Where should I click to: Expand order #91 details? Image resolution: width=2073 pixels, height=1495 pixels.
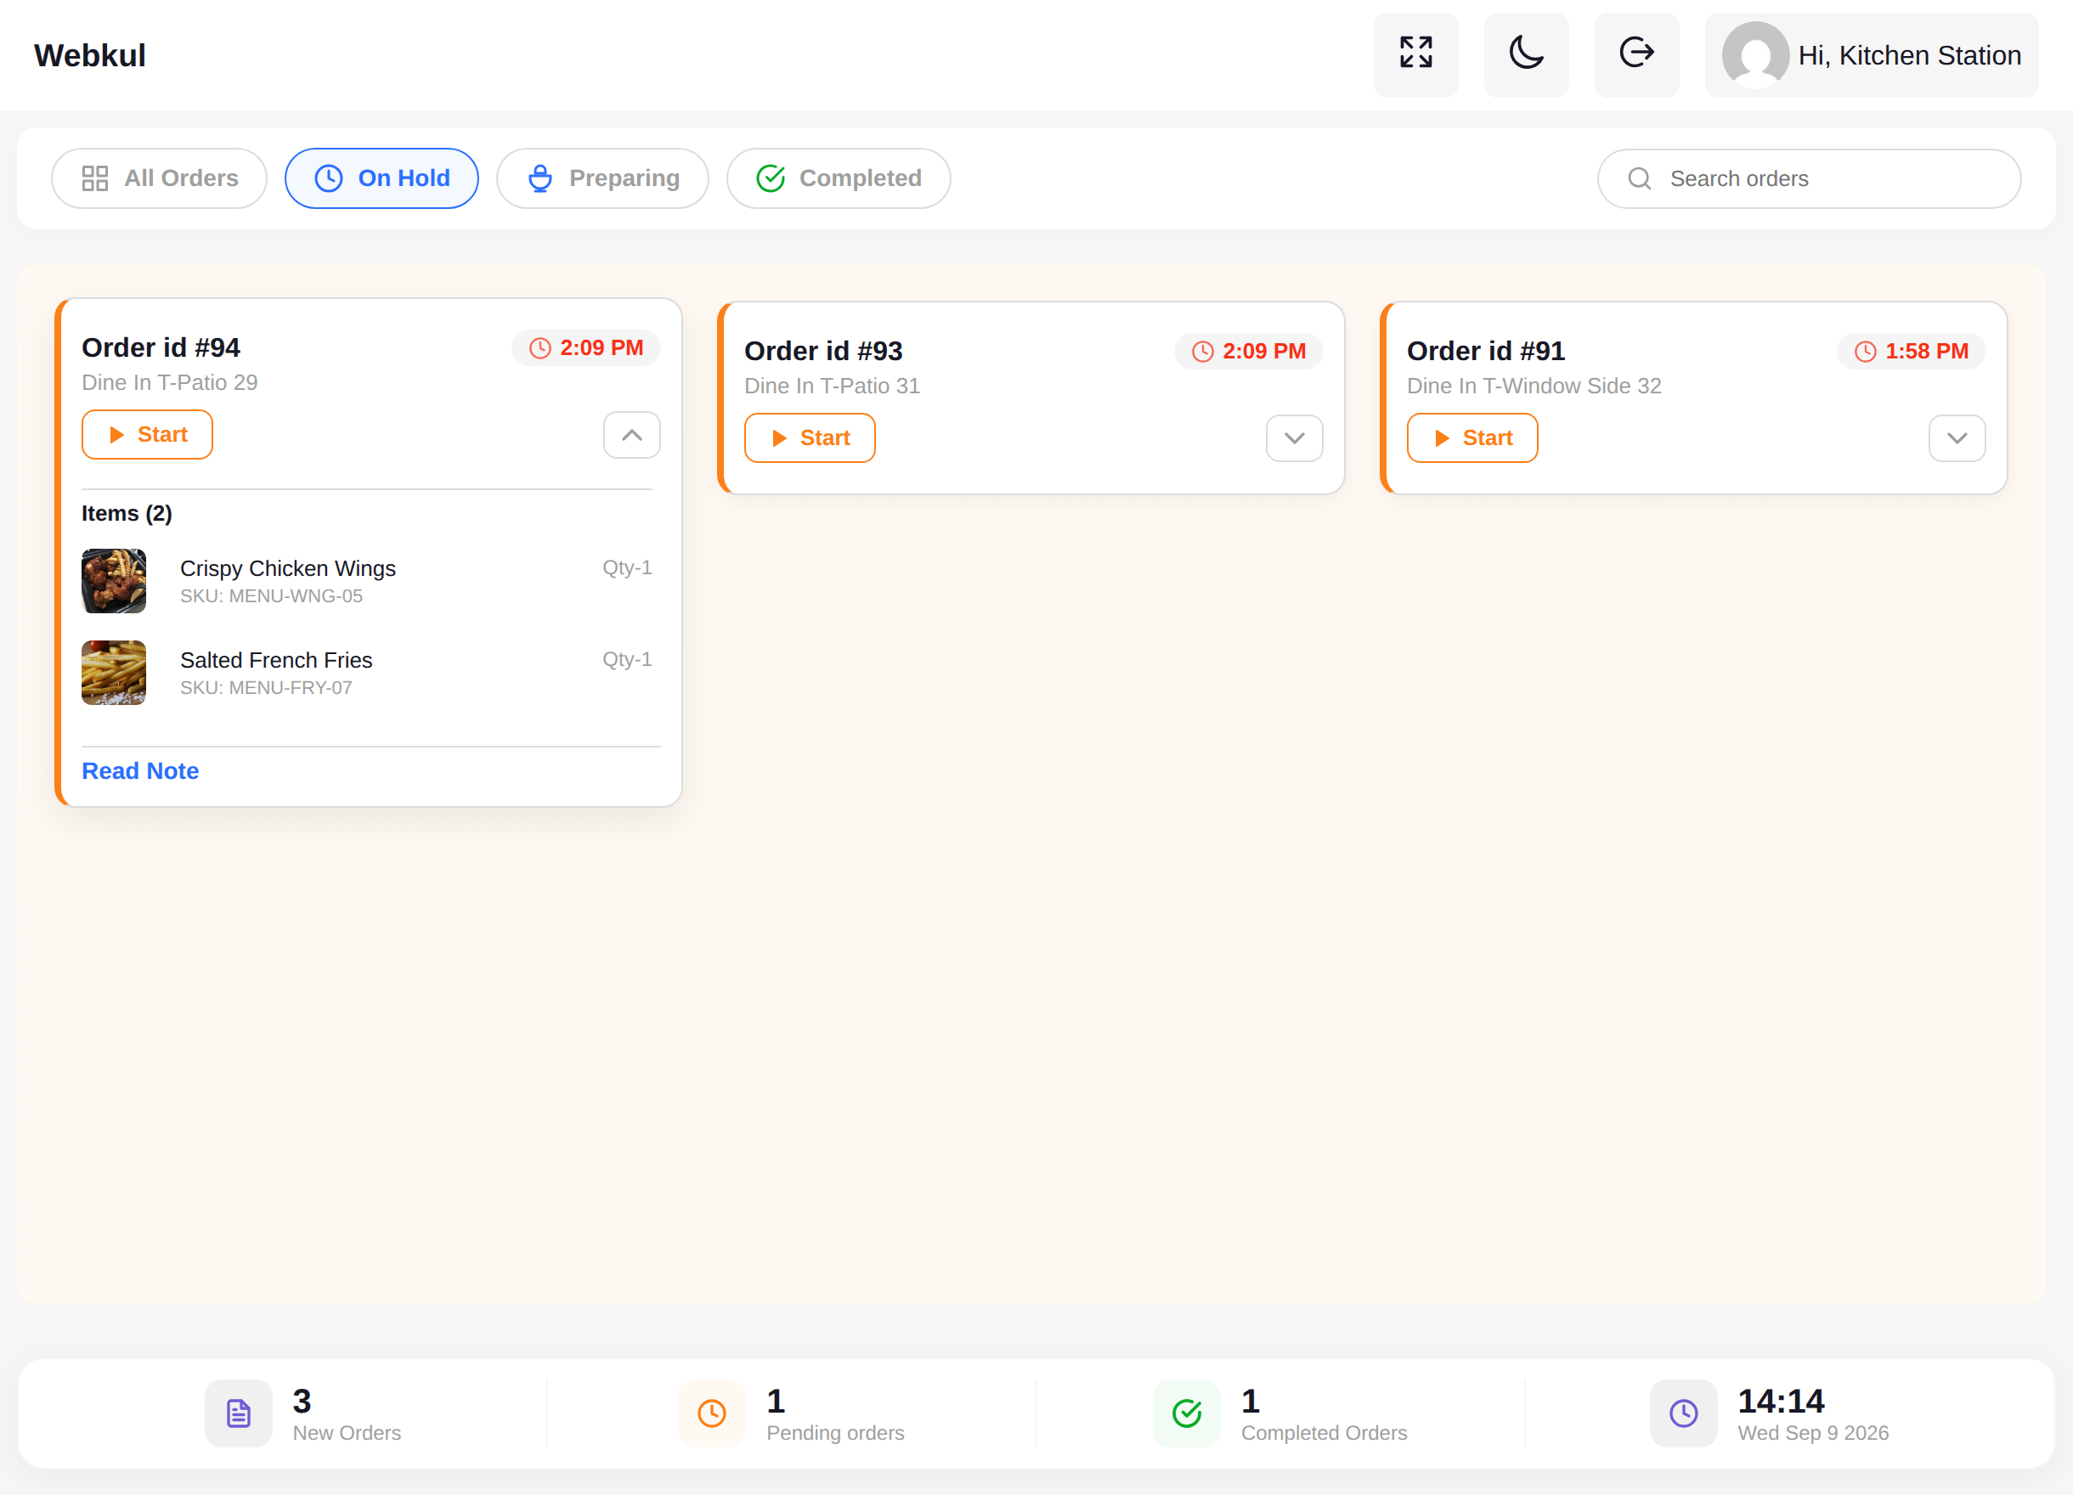1957,437
